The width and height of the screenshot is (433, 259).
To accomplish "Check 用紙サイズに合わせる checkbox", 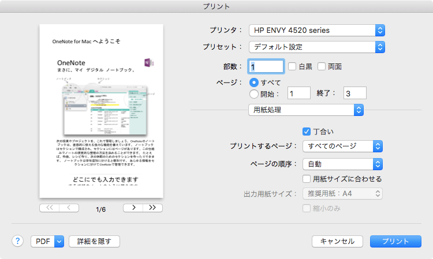I will (x=307, y=179).
